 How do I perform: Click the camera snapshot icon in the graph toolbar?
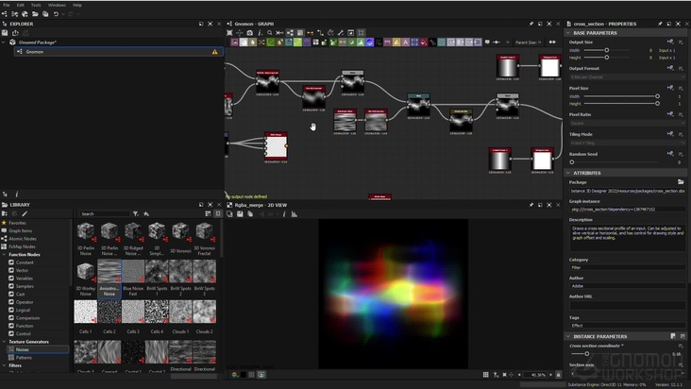pyautogui.click(x=250, y=33)
